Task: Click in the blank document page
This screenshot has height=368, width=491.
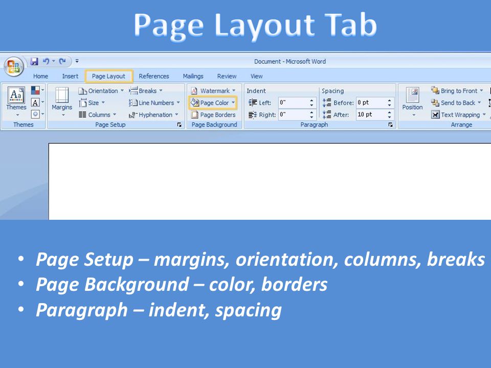Action: click(270, 181)
